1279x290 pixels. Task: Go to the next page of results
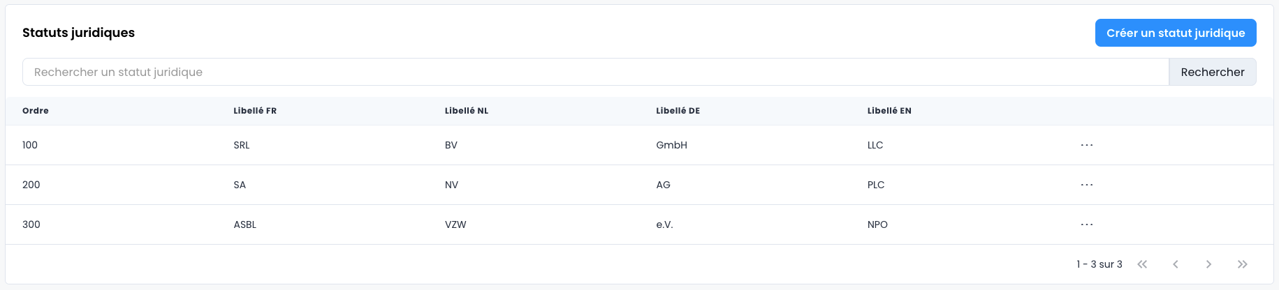tap(1208, 264)
